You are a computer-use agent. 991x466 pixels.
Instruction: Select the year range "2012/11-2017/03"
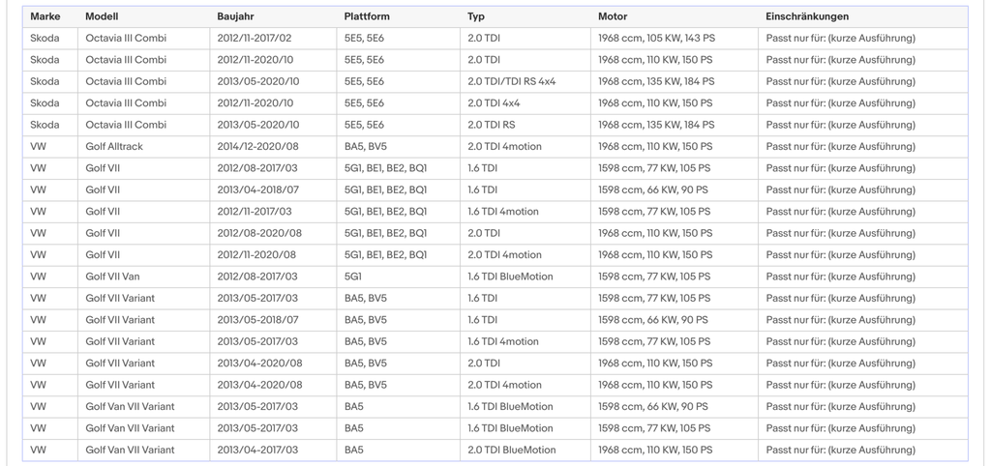point(255,212)
